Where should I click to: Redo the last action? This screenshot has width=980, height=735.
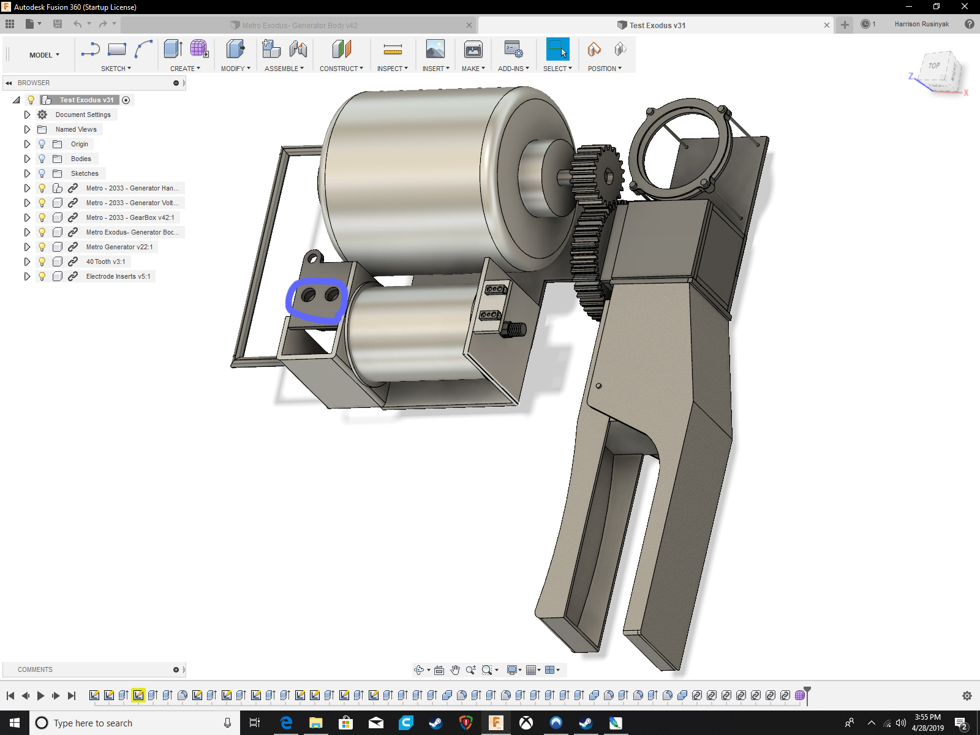tap(103, 24)
